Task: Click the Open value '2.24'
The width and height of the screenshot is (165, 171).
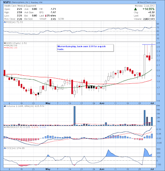Action: tap(20, 9)
